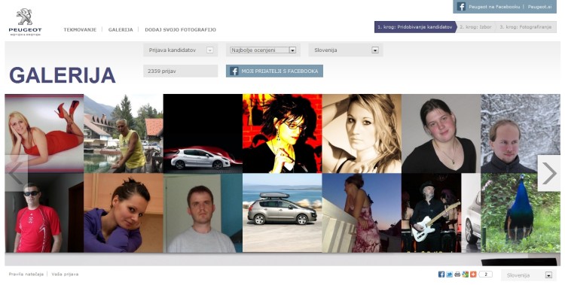565x285 pixels.
Task: Open the top Slovenija country dropdown
Action: click(x=346, y=50)
